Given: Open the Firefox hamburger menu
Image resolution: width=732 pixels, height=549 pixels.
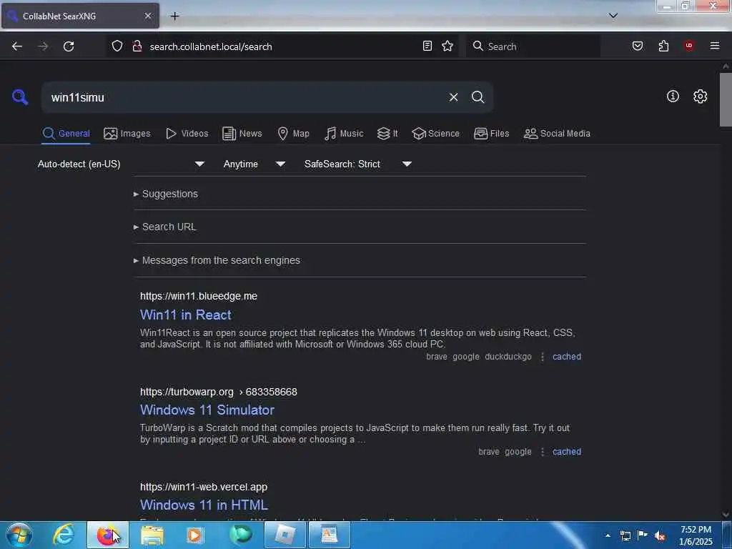Looking at the screenshot, I should click(x=715, y=46).
